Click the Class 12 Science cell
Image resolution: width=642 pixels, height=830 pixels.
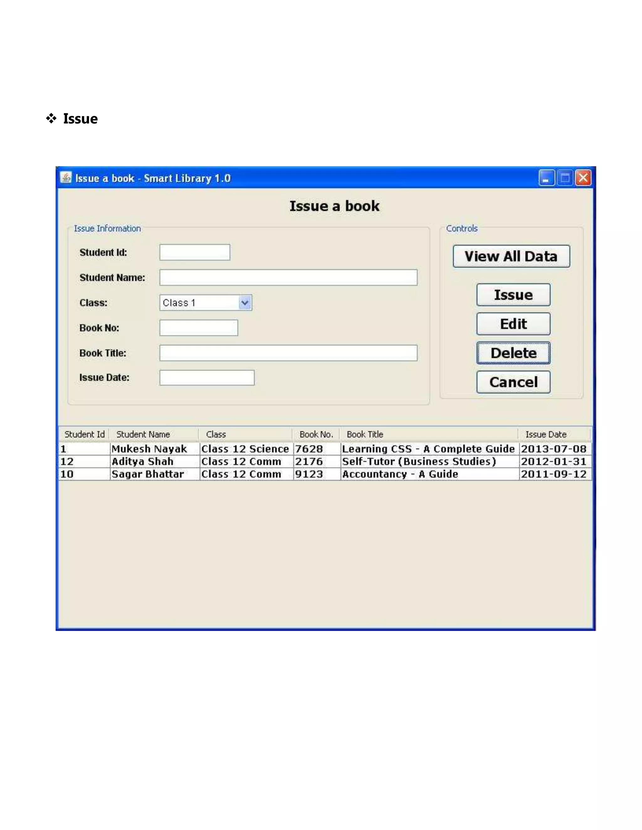[x=246, y=449]
